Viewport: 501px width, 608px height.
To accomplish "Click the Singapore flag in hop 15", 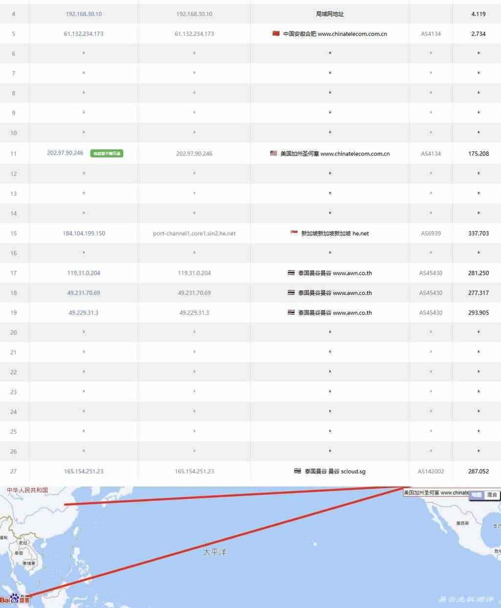I will tap(294, 233).
